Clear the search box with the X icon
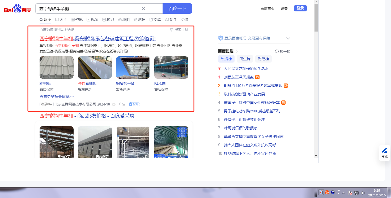Image resolution: width=391 pixels, height=198 pixels. pyautogui.click(x=143, y=8)
